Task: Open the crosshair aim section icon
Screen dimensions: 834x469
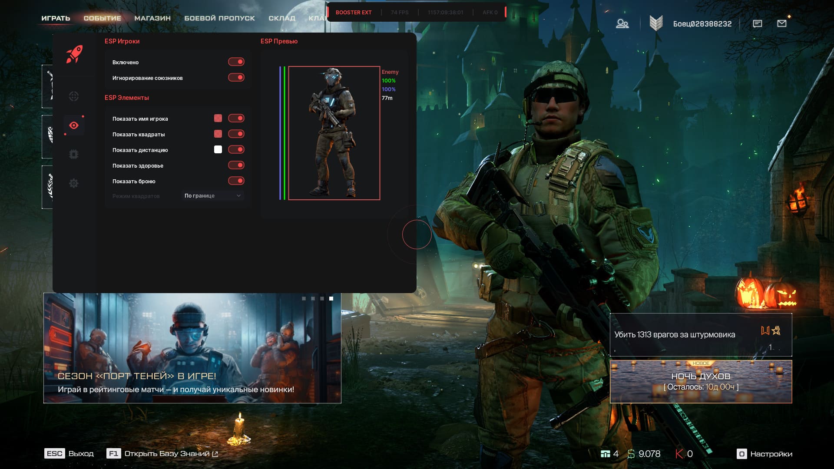Action: pyautogui.click(x=74, y=96)
